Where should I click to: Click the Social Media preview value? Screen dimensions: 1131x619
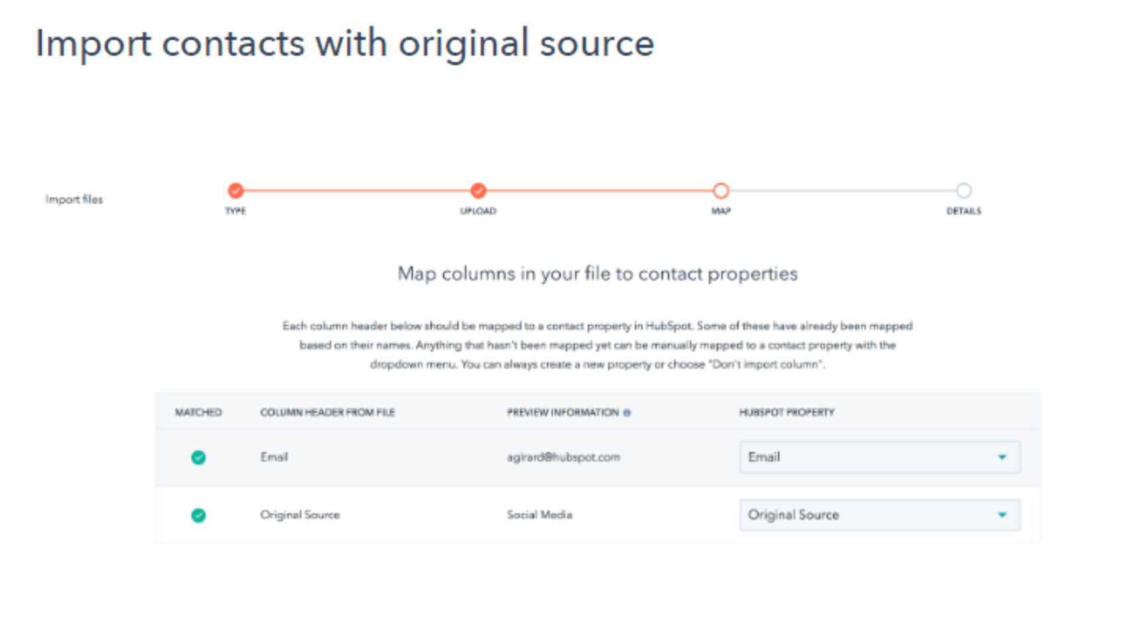click(540, 515)
